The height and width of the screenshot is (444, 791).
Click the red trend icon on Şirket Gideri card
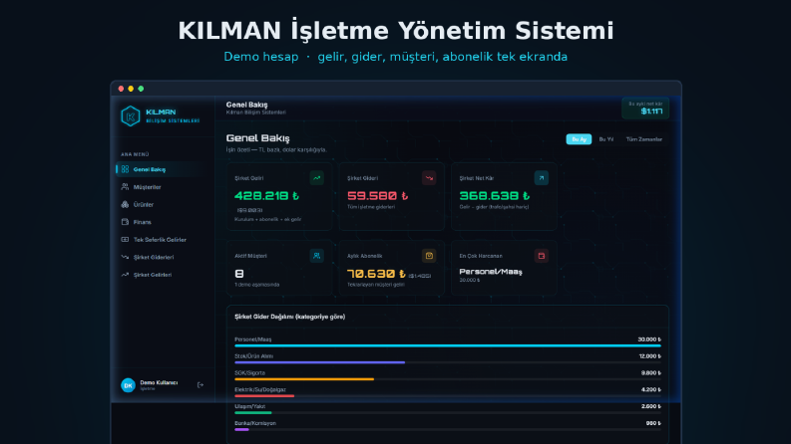pyautogui.click(x=429, y=178)
